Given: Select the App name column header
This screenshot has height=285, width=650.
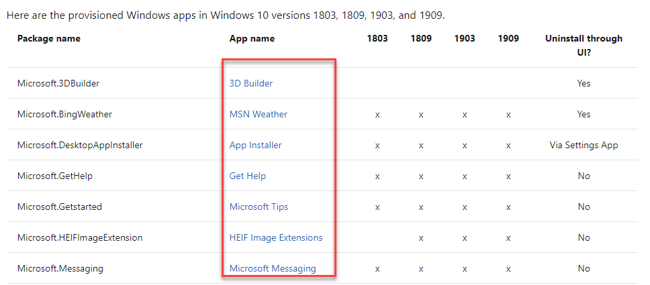Looking at the screenshot, I should [x=252, y=38].
